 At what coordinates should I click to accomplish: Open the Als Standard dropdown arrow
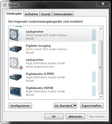coord(75,105)
